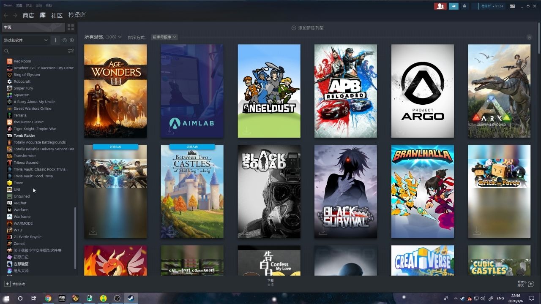The width and height of the screenshot is (541, 304).
Task: Toggle recent activity clock filter
Action: (65, 40)
